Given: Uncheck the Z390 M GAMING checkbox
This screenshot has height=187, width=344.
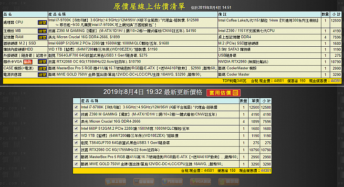Looking at the screenshot, I should click(76, 114).
